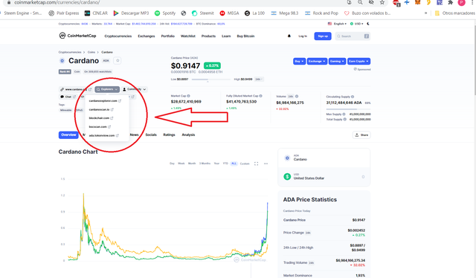Click the Market Cap info icon
The image size is (476, 278).
tap(188, 96)
